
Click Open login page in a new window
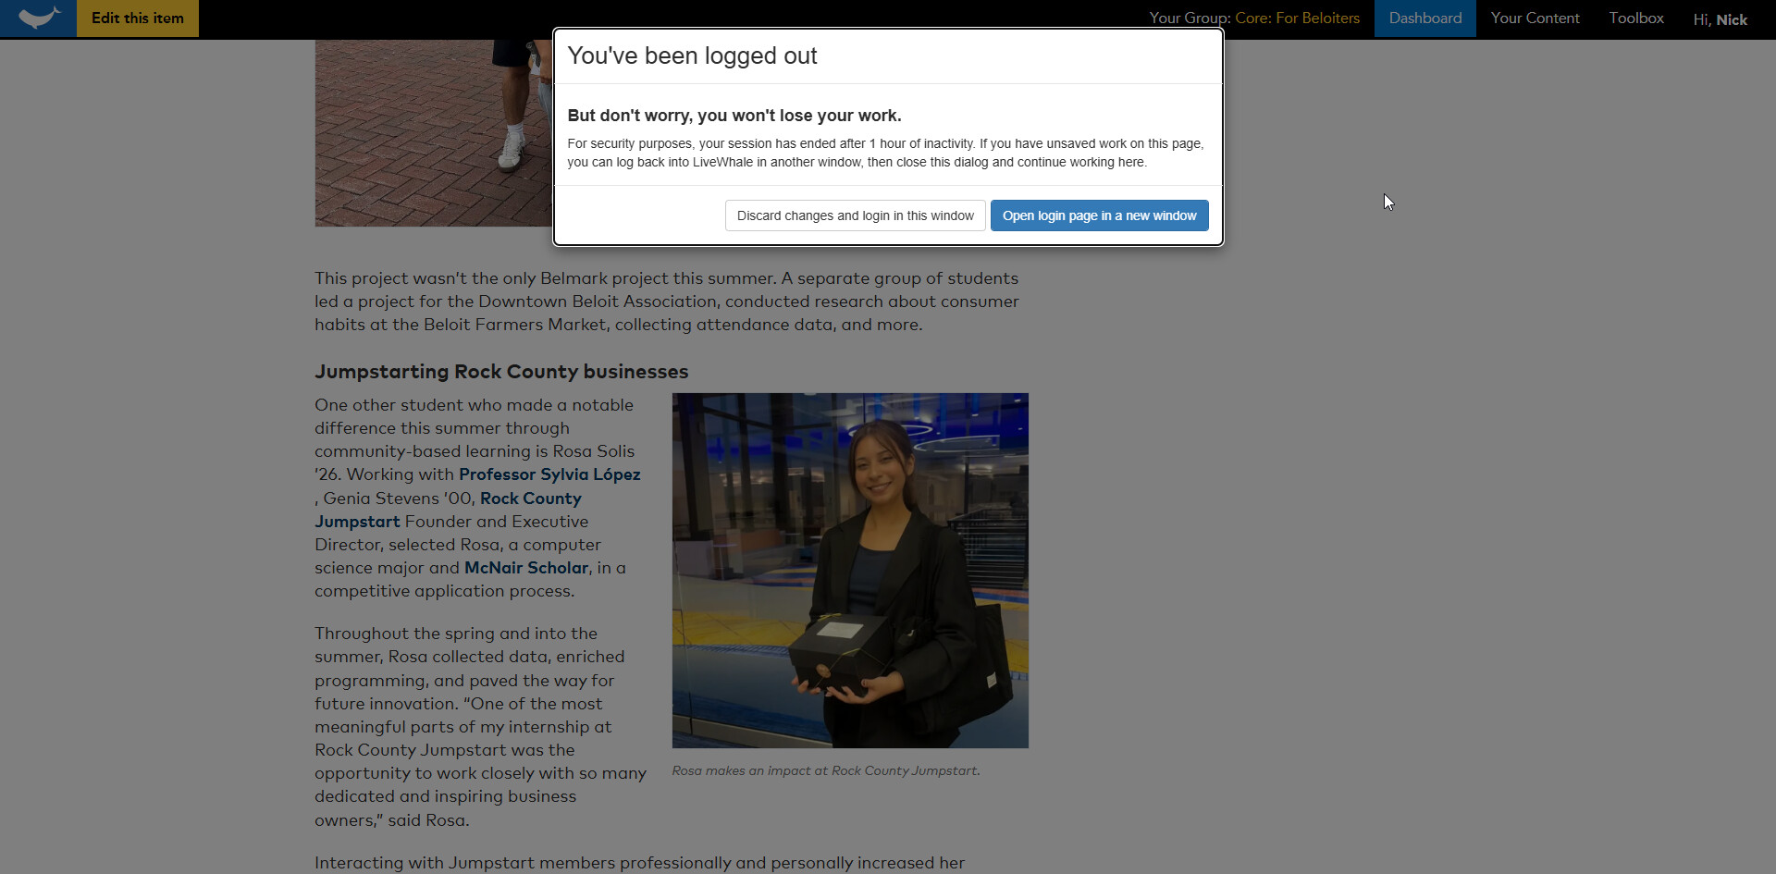click(x=1099, y=215)
